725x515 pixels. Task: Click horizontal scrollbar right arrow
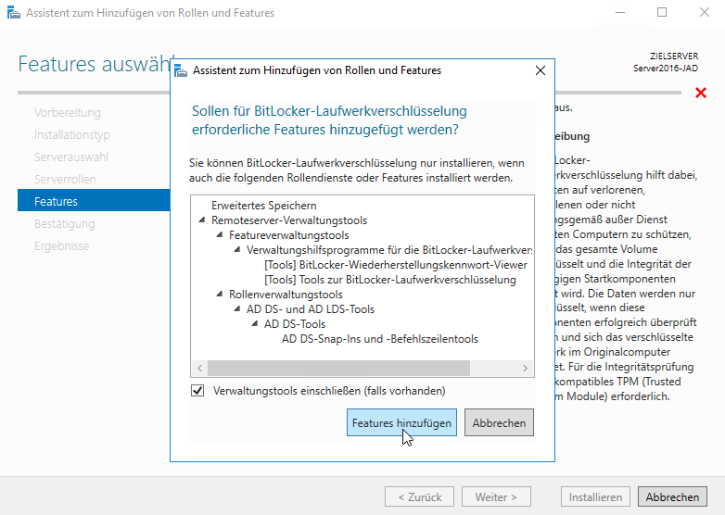(x=525, y=368)
